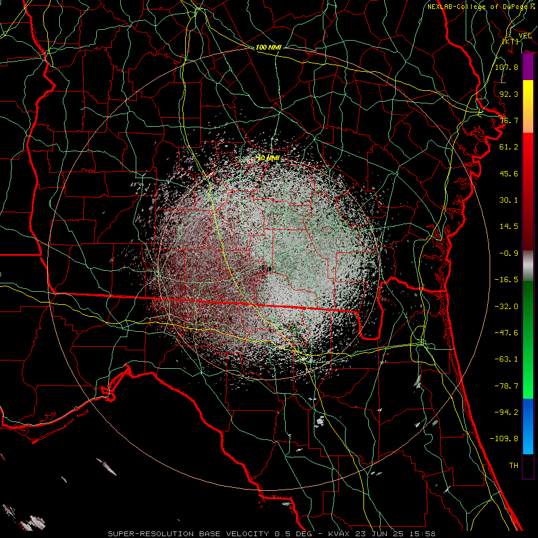Click the KVAX radar site marker at center
The height and width of the screenshot is (538, 538).
270,269
